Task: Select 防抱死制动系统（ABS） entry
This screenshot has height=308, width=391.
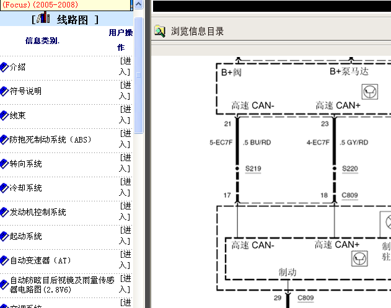Action: [x=50, y=139]
